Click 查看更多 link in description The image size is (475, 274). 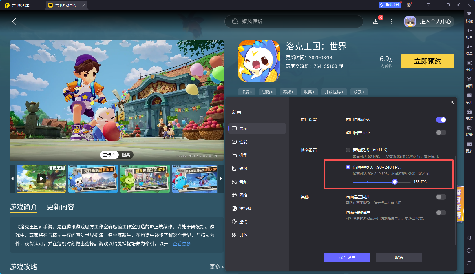coord(182,244)
